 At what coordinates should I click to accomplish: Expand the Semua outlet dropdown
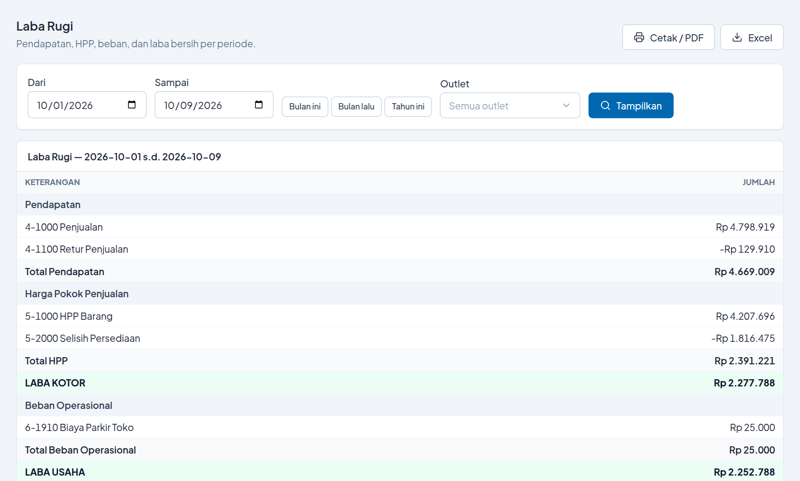click(510, 105)
